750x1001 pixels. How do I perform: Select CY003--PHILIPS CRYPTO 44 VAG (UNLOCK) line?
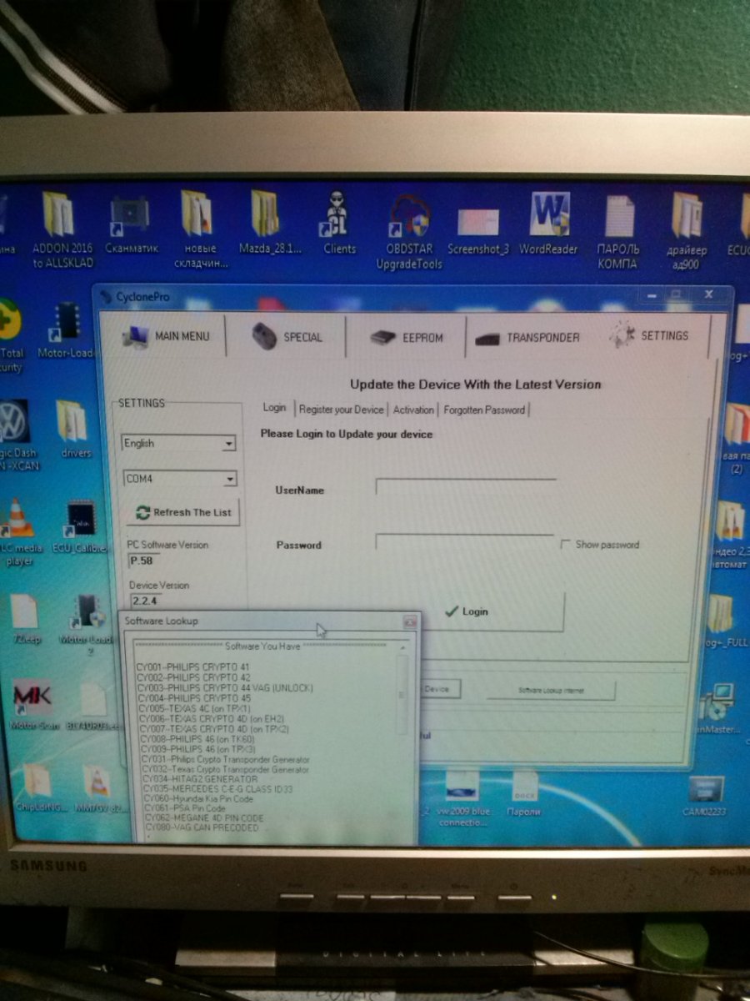pos(225,687)
